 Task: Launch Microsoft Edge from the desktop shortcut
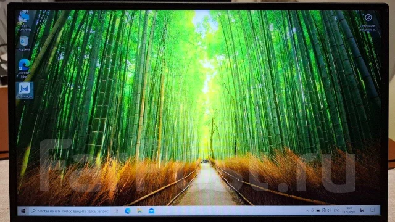[24, 68]
